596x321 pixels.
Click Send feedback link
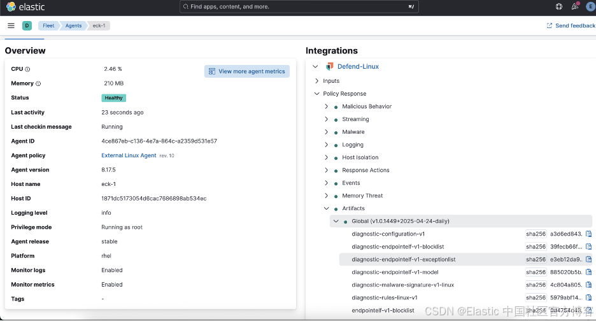575,25
